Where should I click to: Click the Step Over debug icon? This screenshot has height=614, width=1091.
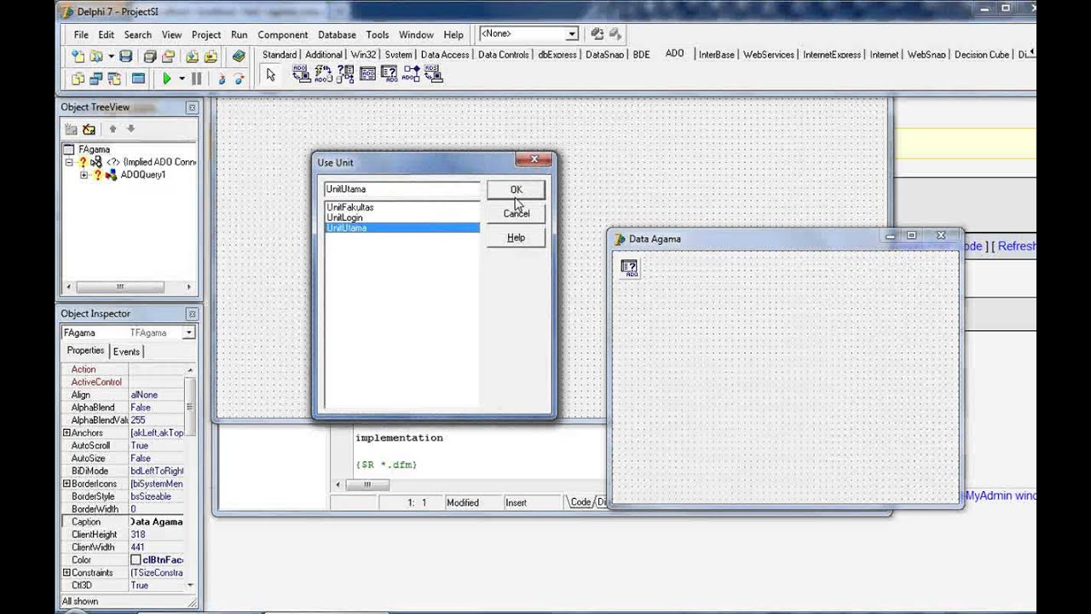239,78
